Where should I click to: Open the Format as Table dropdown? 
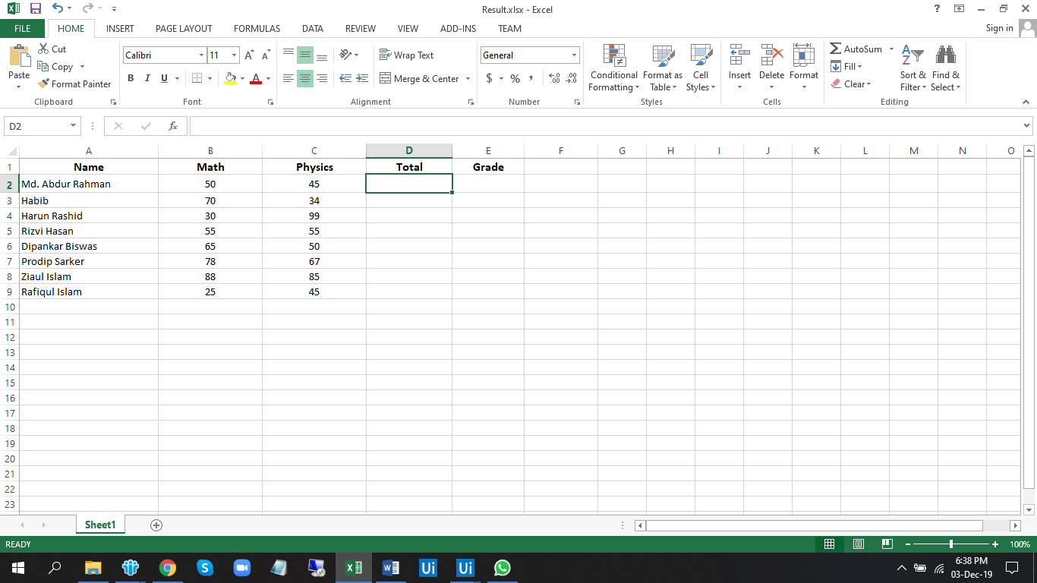pos(663,68)
